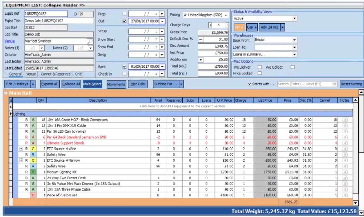364x217 pixels.
Task: Expand the ETC Source 4 Narrow row
Action: [x=21, y=160]
